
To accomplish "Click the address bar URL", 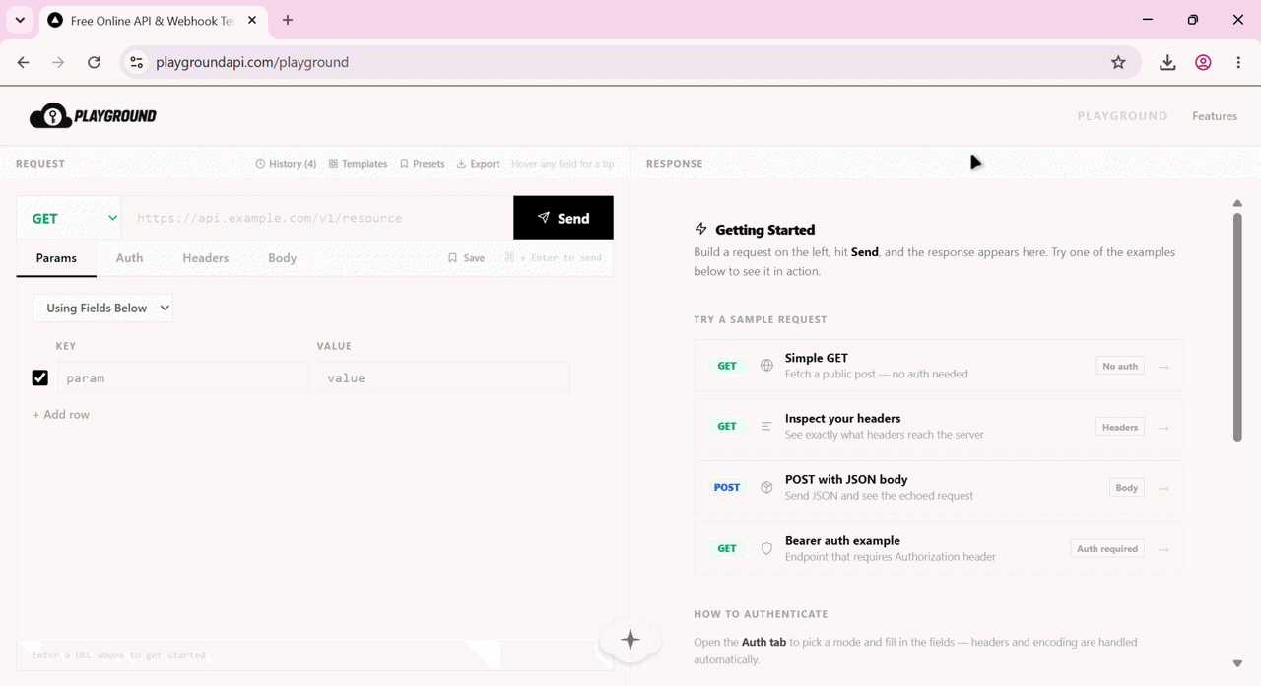I will pos(252,62).
